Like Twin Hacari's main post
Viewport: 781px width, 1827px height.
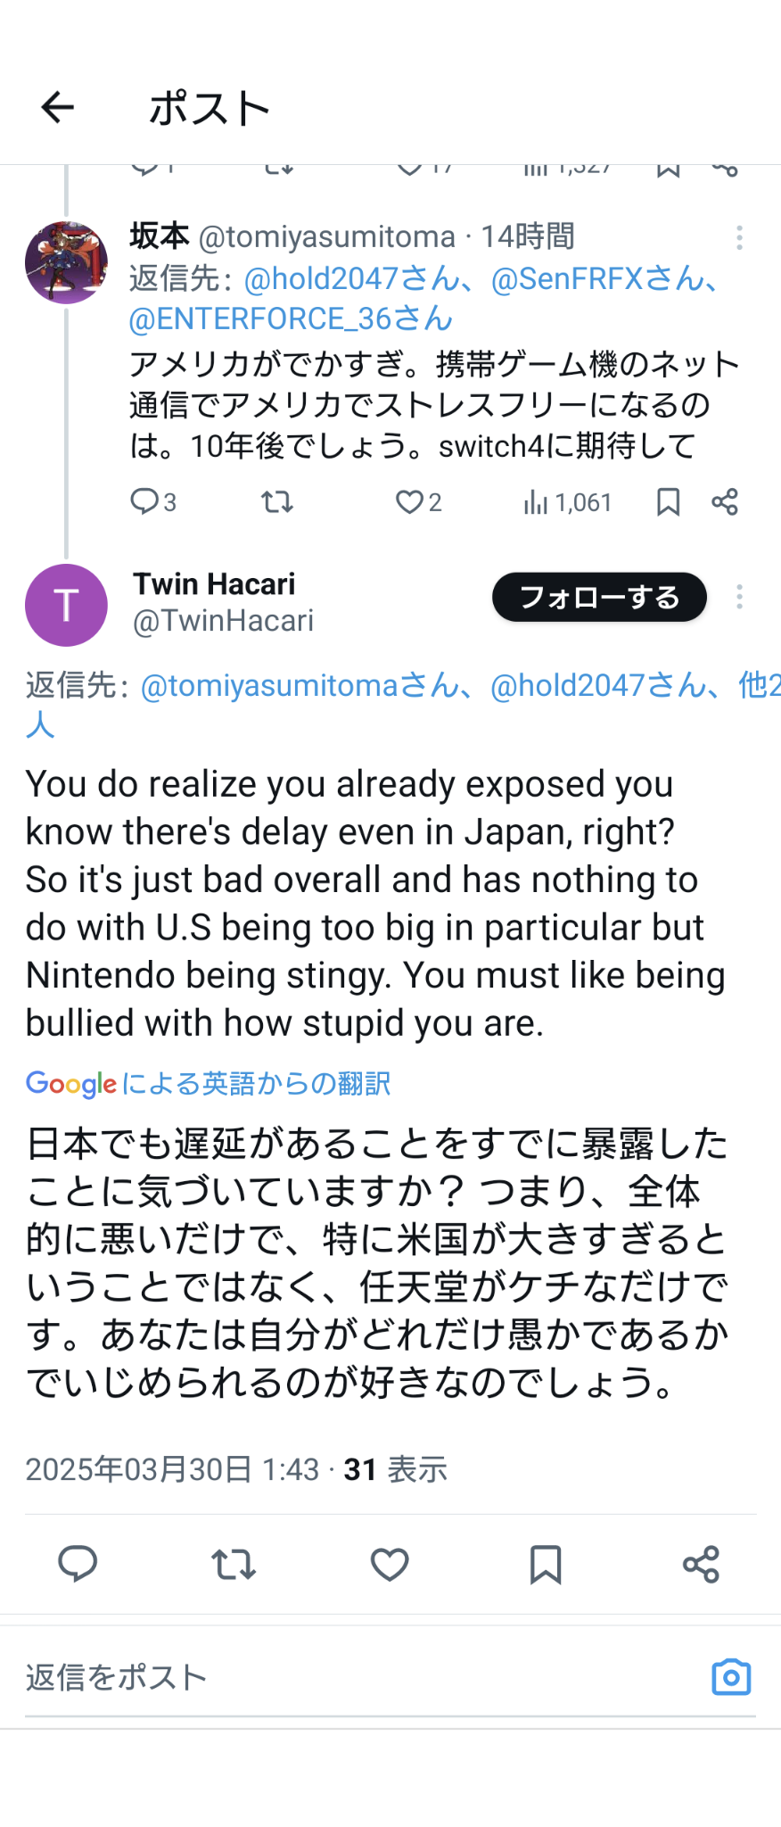pos(390,1564)
